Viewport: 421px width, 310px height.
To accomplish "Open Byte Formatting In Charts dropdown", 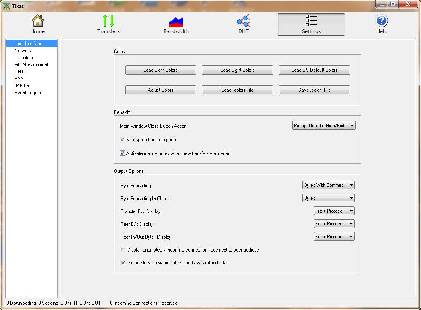I will click(329, 198).
